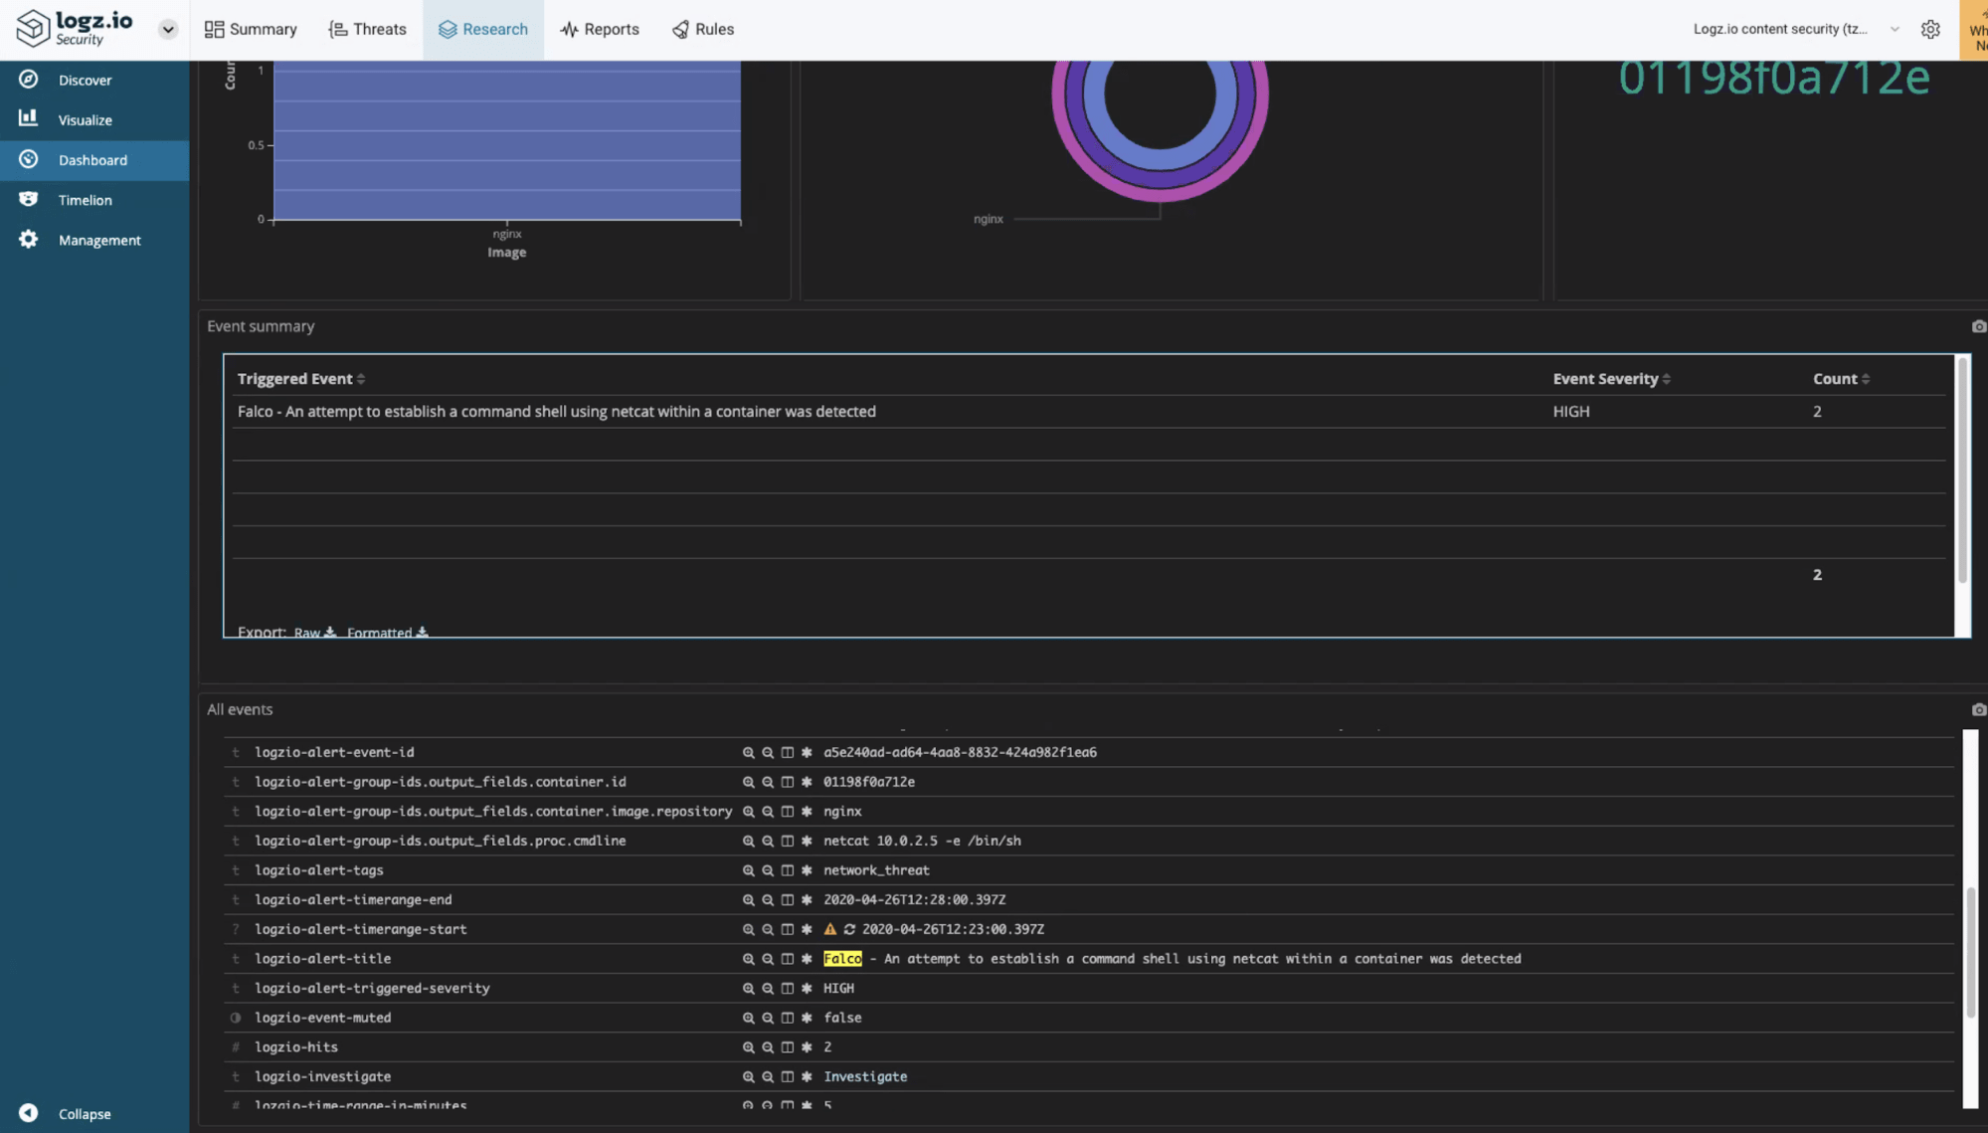
Task: Toggle column for logzio-hits field
Action: 787,1047
